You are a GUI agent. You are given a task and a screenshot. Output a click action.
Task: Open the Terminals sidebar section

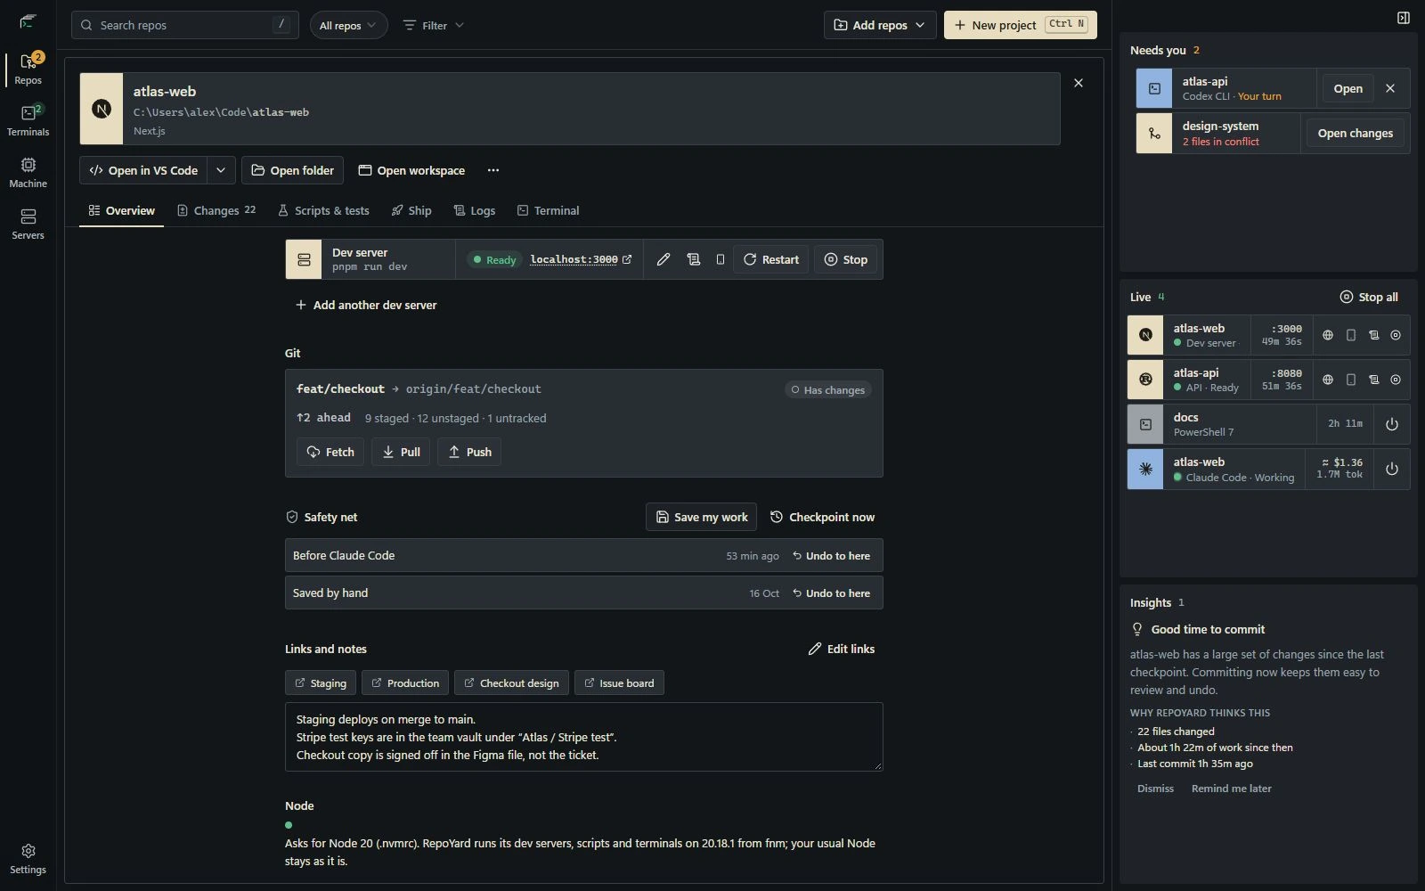point(28,121)
